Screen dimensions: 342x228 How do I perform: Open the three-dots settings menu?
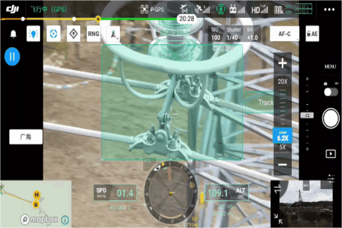[329, 9]
